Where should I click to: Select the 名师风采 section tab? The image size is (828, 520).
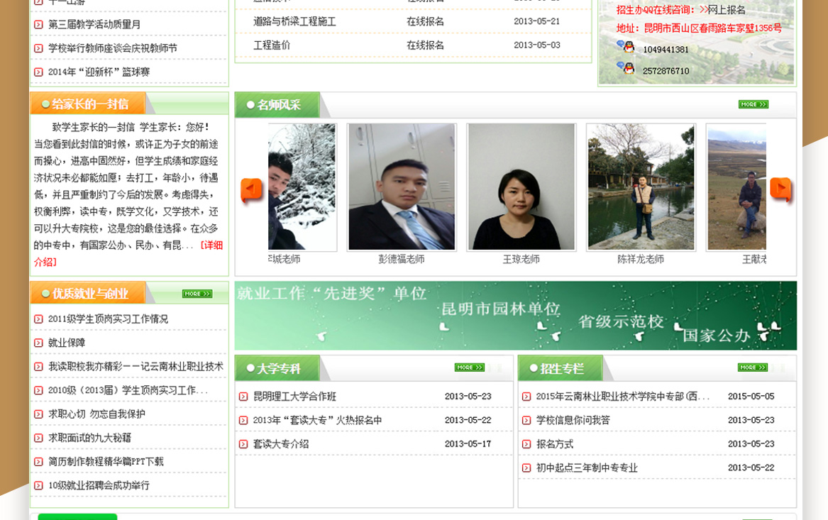coord(278,105)
